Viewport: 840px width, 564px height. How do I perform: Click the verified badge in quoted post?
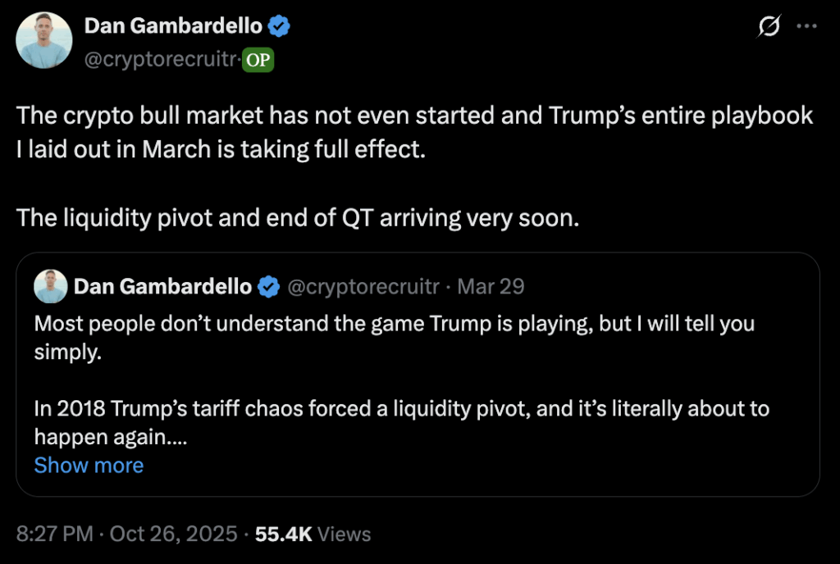tap(267, 286)
